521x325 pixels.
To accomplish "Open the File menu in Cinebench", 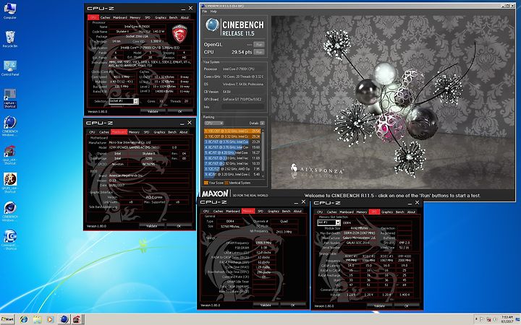I will pyautogui.click(x=205, y=12).
